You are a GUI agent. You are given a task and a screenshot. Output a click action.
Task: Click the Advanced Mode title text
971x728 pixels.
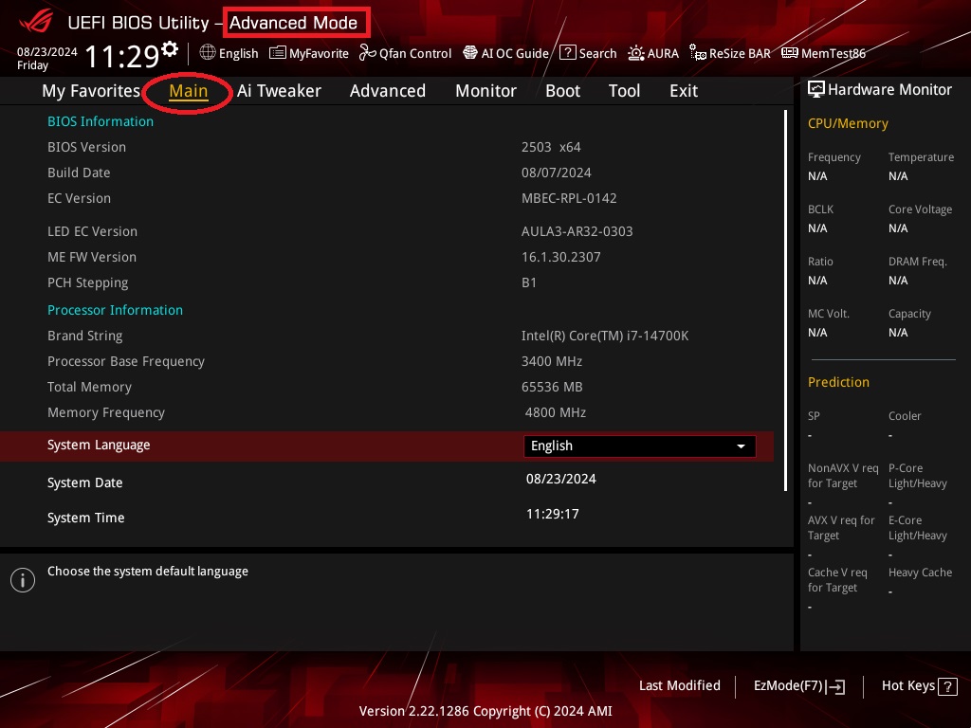294,23
